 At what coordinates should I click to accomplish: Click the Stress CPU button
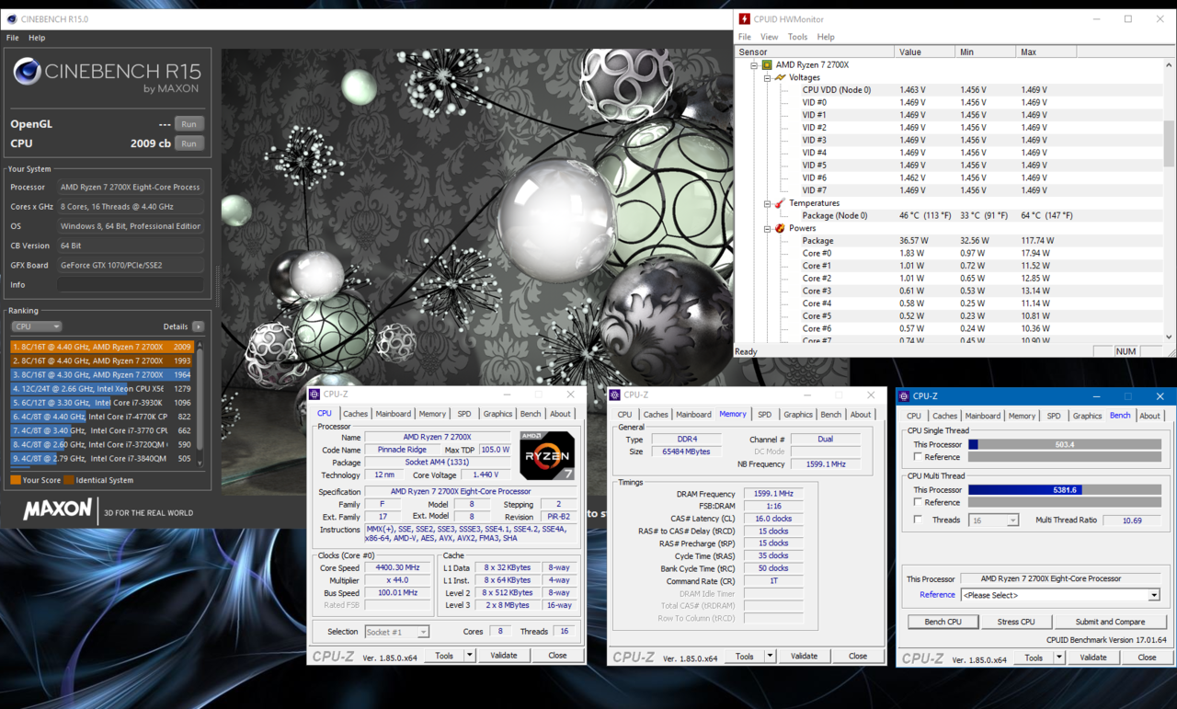tap(1016, 622)
